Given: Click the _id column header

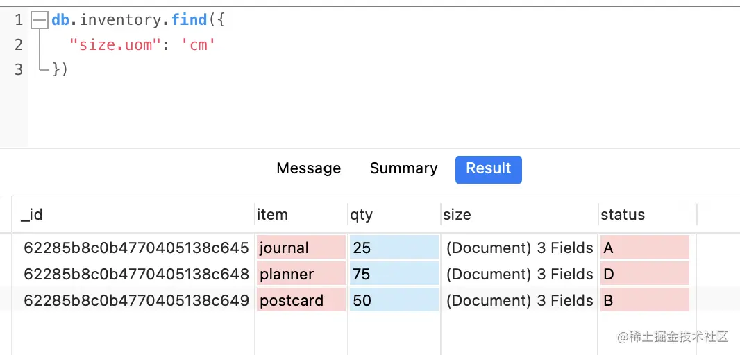Looking at the screenshot, I should coord(32,215).
